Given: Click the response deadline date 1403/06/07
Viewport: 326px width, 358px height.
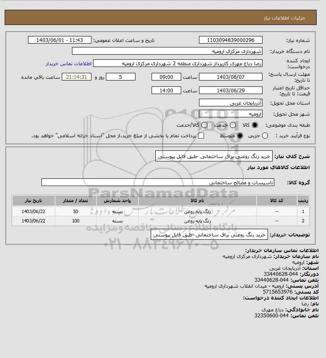Looking at the screenshot, I should [231, 77].
